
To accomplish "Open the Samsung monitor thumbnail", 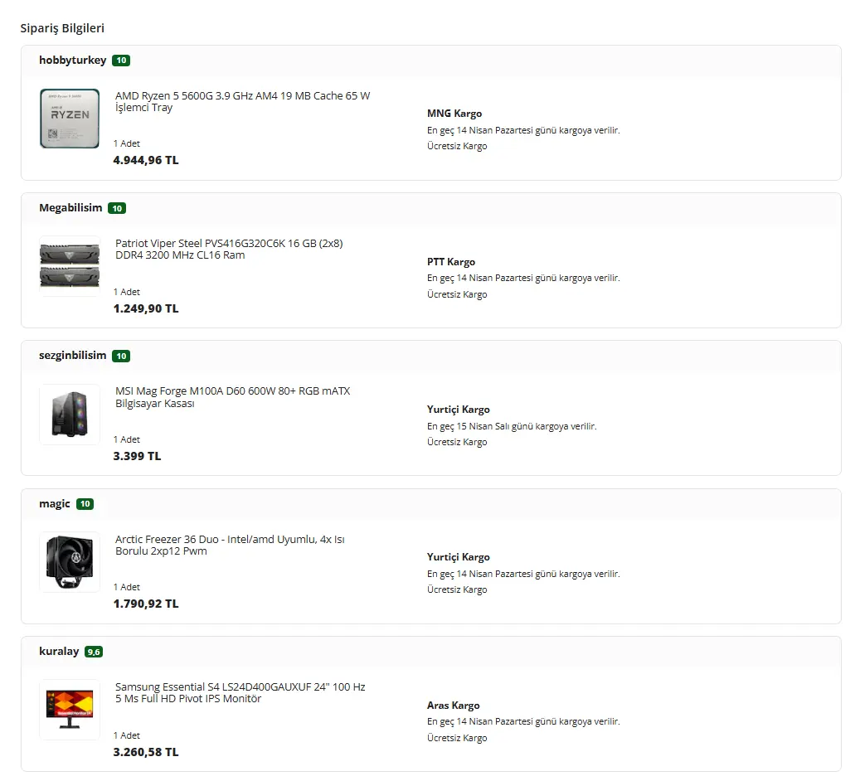I will coord(70,710).
